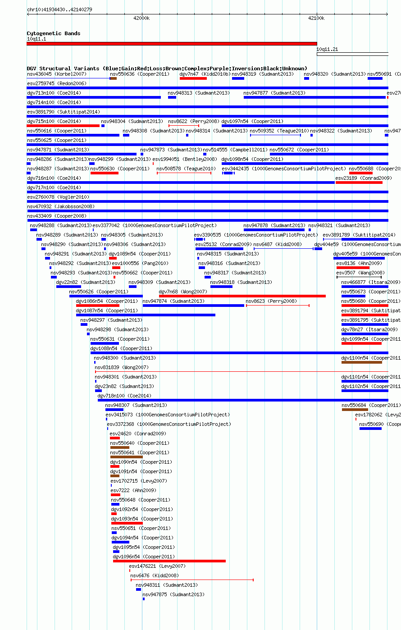This screenshot has width=401, height=630.
Task: Click the esv3372368 1000Genomes label
Action: [x=169, y=424]
